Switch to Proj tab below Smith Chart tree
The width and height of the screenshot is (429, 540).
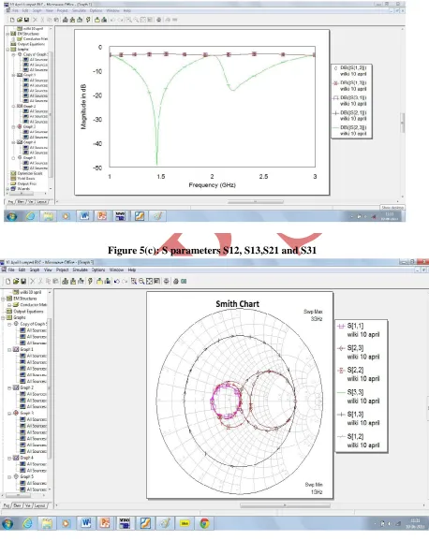click(7, 505)
